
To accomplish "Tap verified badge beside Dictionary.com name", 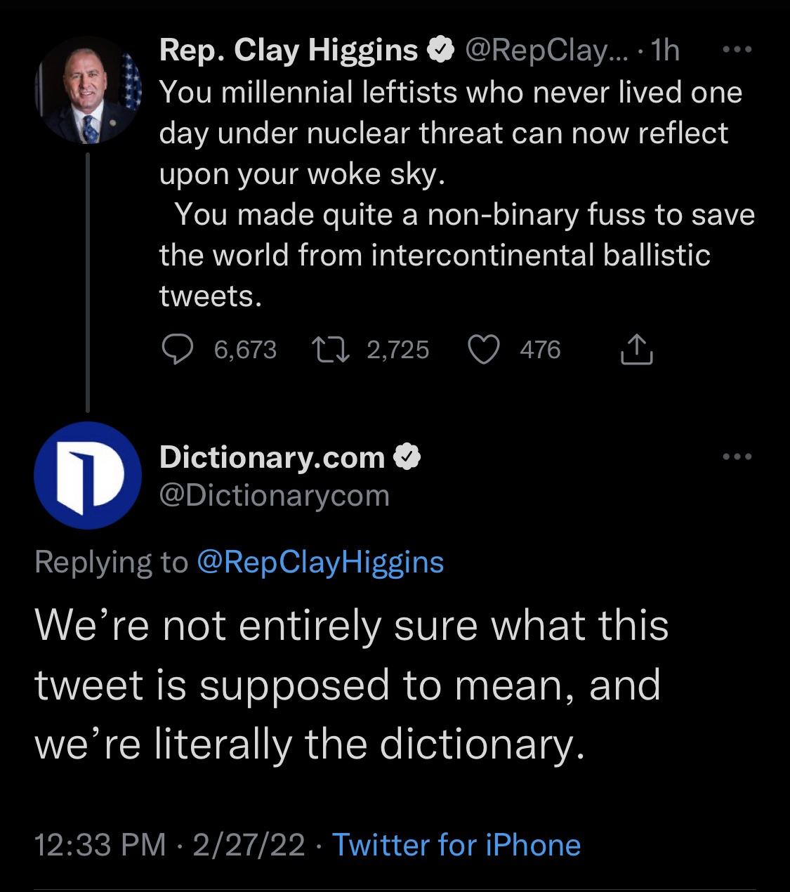I will click(x=407, y=458).
